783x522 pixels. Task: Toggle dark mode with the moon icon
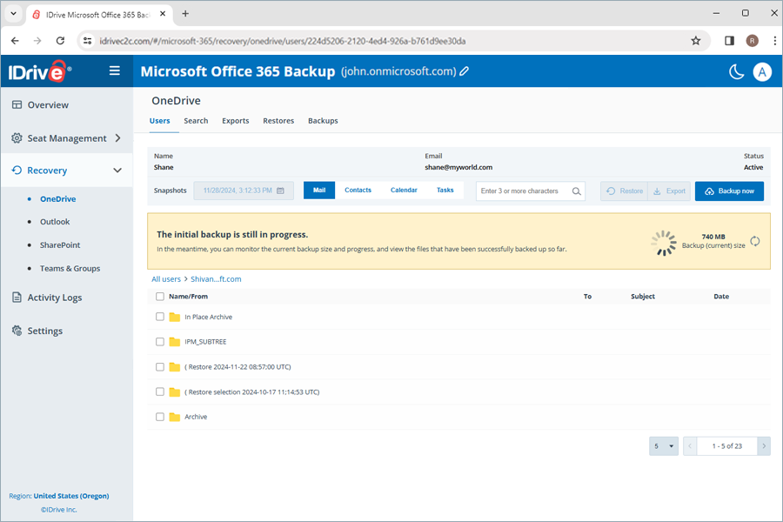pos(736,72)
